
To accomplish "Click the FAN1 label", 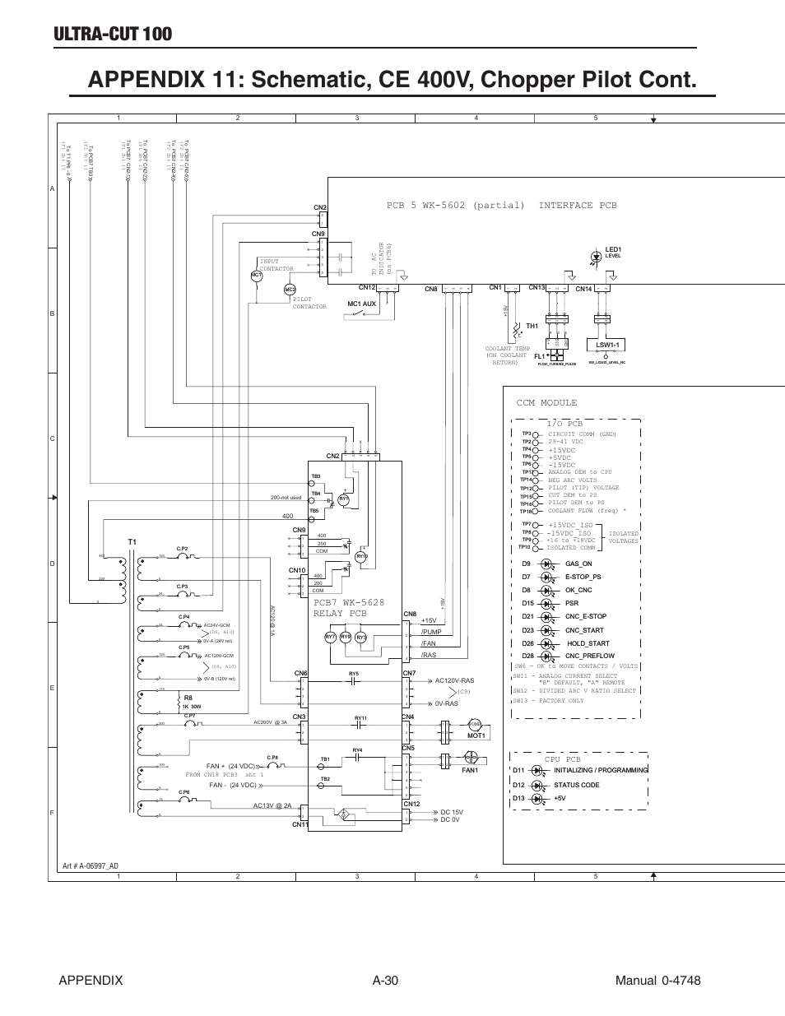I will (x=470, y=770).
